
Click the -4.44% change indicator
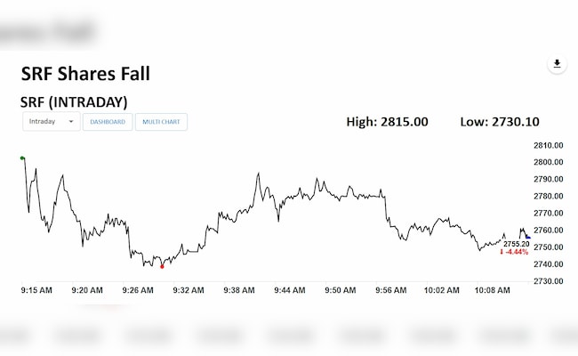coord(514,253)
